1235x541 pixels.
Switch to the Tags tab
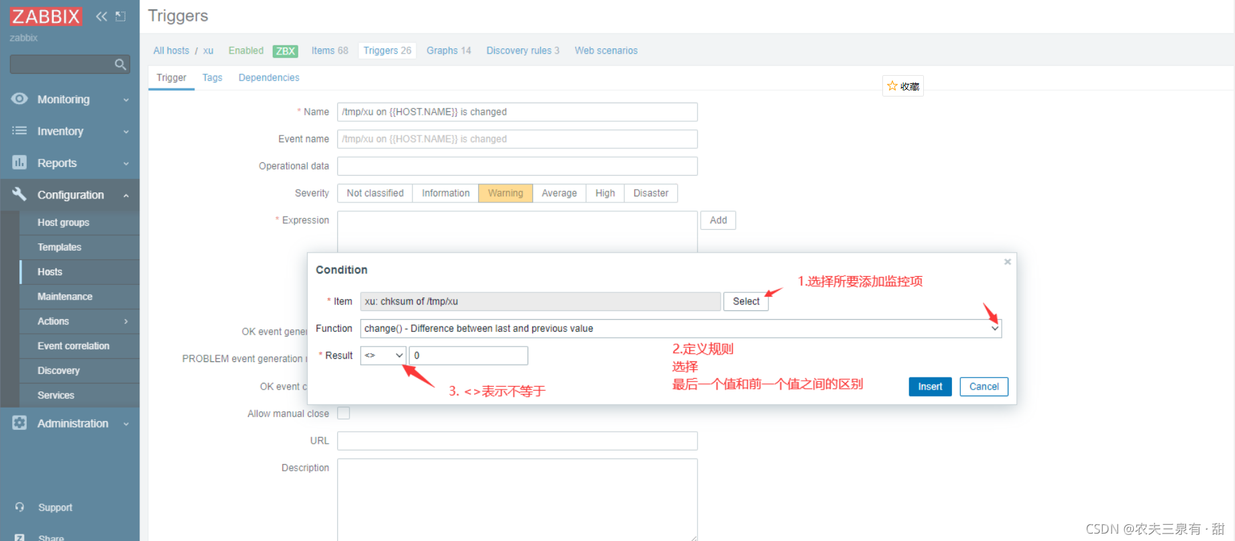pyautogui.click(x=213, y=78)
